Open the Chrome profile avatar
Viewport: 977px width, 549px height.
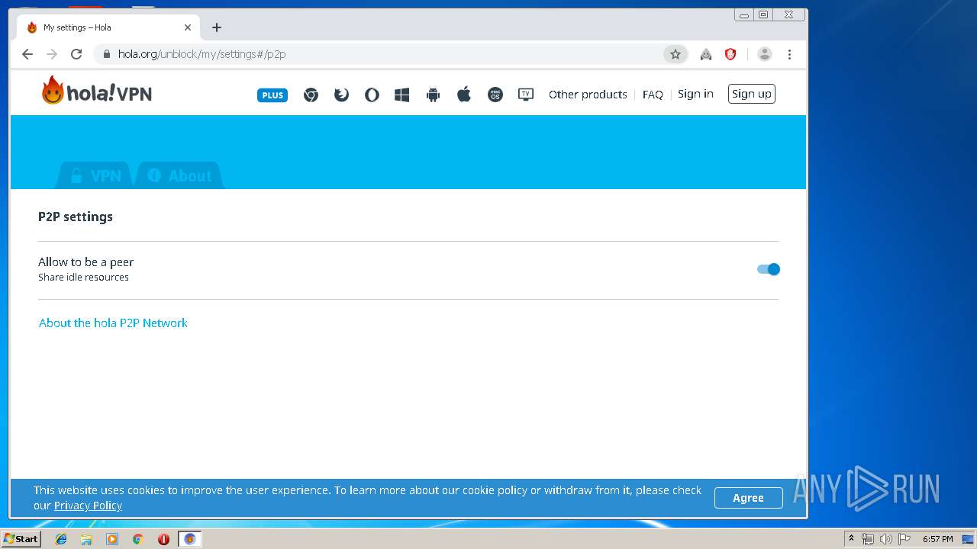point(765,54)
